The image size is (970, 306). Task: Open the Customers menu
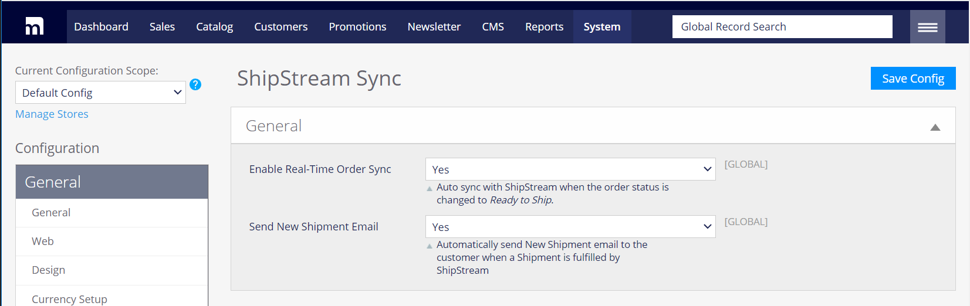280,27
